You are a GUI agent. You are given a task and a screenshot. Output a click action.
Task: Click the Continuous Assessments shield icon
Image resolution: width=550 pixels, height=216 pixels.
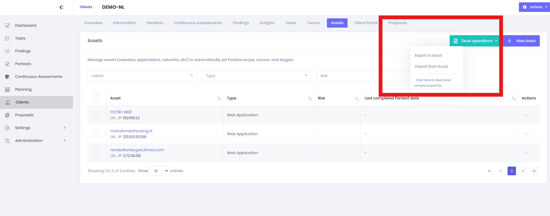tap(8, 77)
